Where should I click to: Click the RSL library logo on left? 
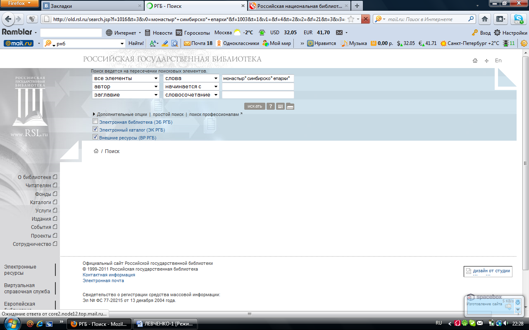tap(29, 107)
